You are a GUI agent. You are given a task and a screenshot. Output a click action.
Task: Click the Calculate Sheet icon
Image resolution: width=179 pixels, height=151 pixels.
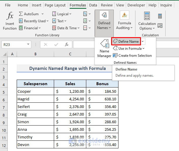[160, 25]
